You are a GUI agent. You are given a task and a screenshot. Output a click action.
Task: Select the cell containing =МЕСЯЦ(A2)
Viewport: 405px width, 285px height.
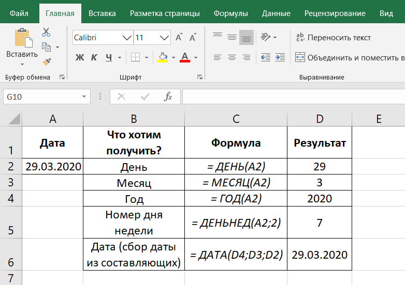pyautogui.click(x=236, y=183)
